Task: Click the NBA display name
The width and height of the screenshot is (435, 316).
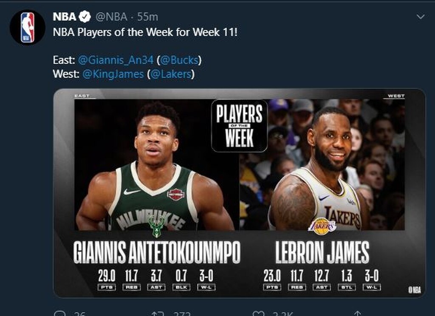Action: 65,17
